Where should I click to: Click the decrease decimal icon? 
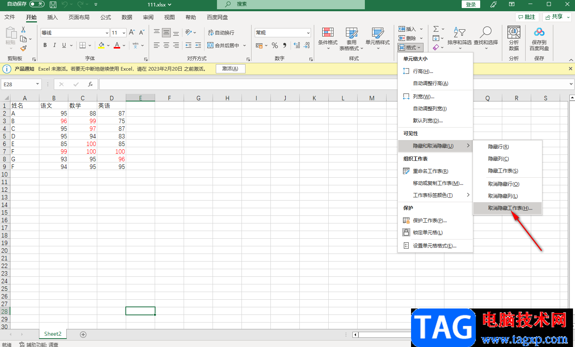(307, 45)
